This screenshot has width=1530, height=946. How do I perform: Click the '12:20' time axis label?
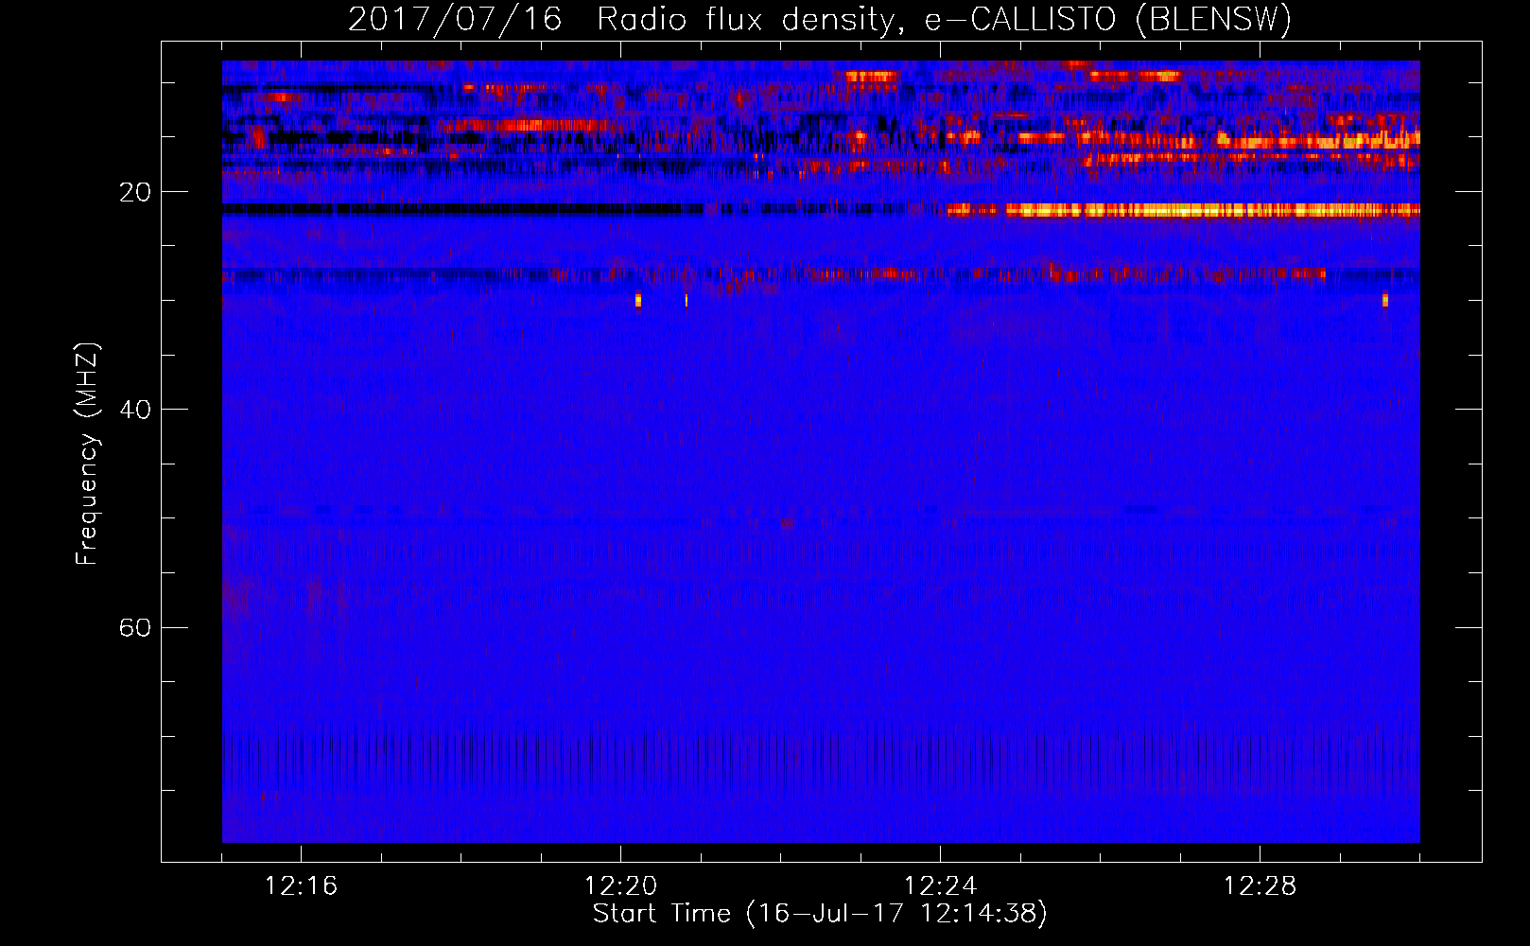(x=620, y=886)
